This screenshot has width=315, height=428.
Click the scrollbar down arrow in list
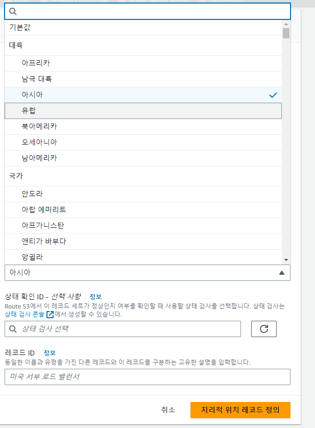click(x=286, y=259)
